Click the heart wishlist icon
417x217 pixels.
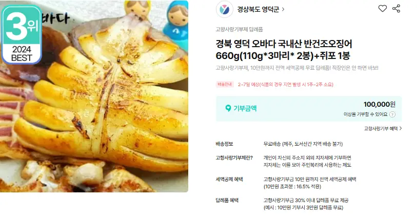click(383, 9)
